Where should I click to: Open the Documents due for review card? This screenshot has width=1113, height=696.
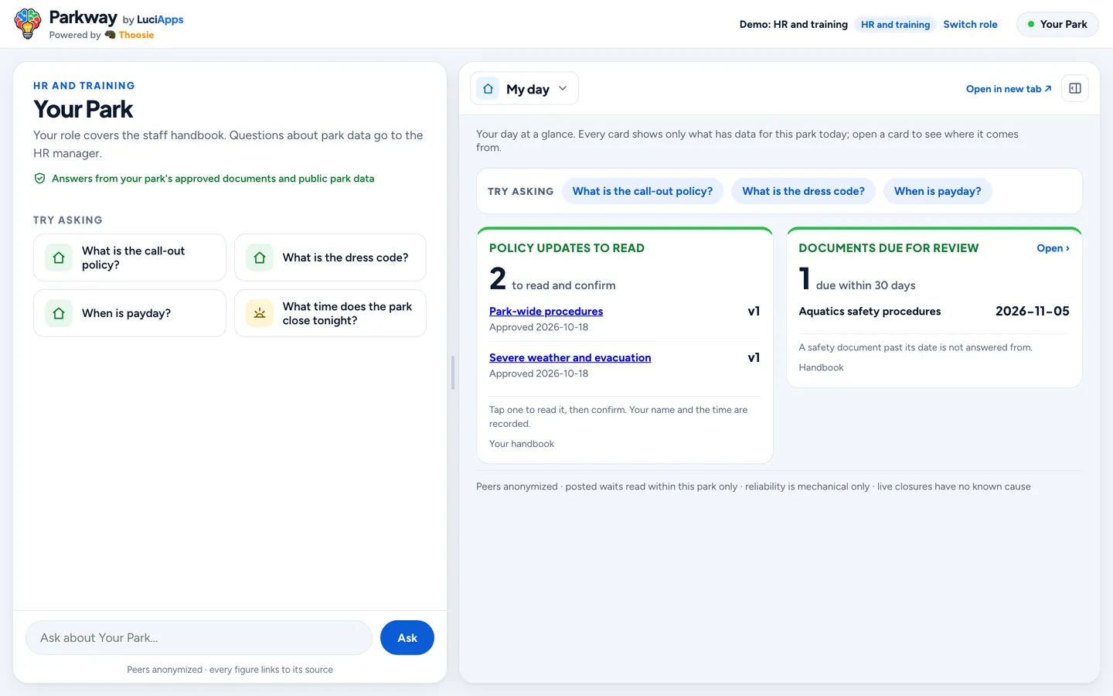[x=1053, y=248]
